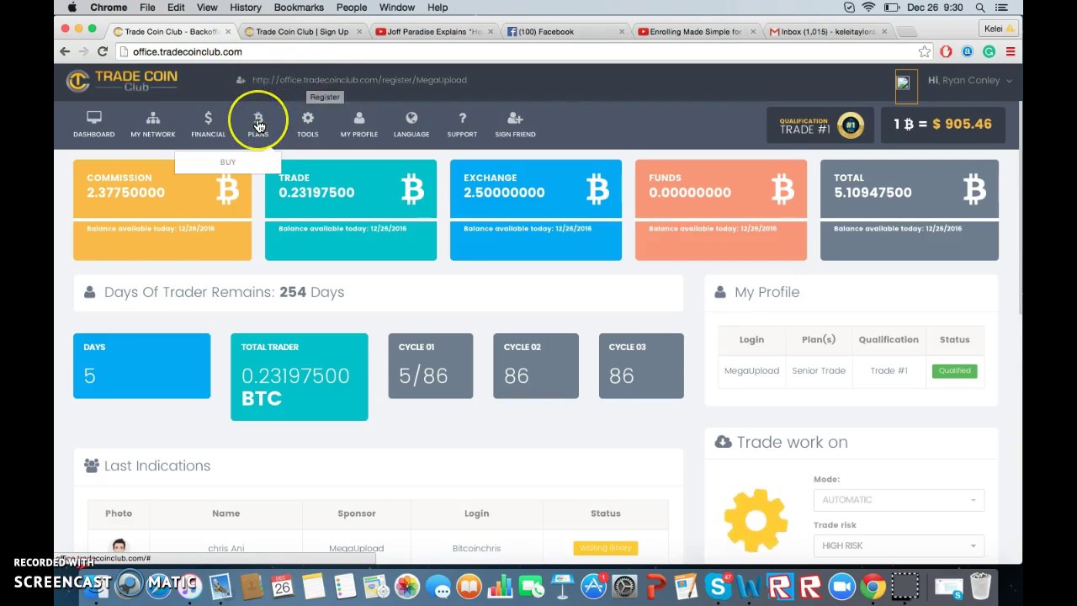Open the Trade balance card

pos(351,210)
